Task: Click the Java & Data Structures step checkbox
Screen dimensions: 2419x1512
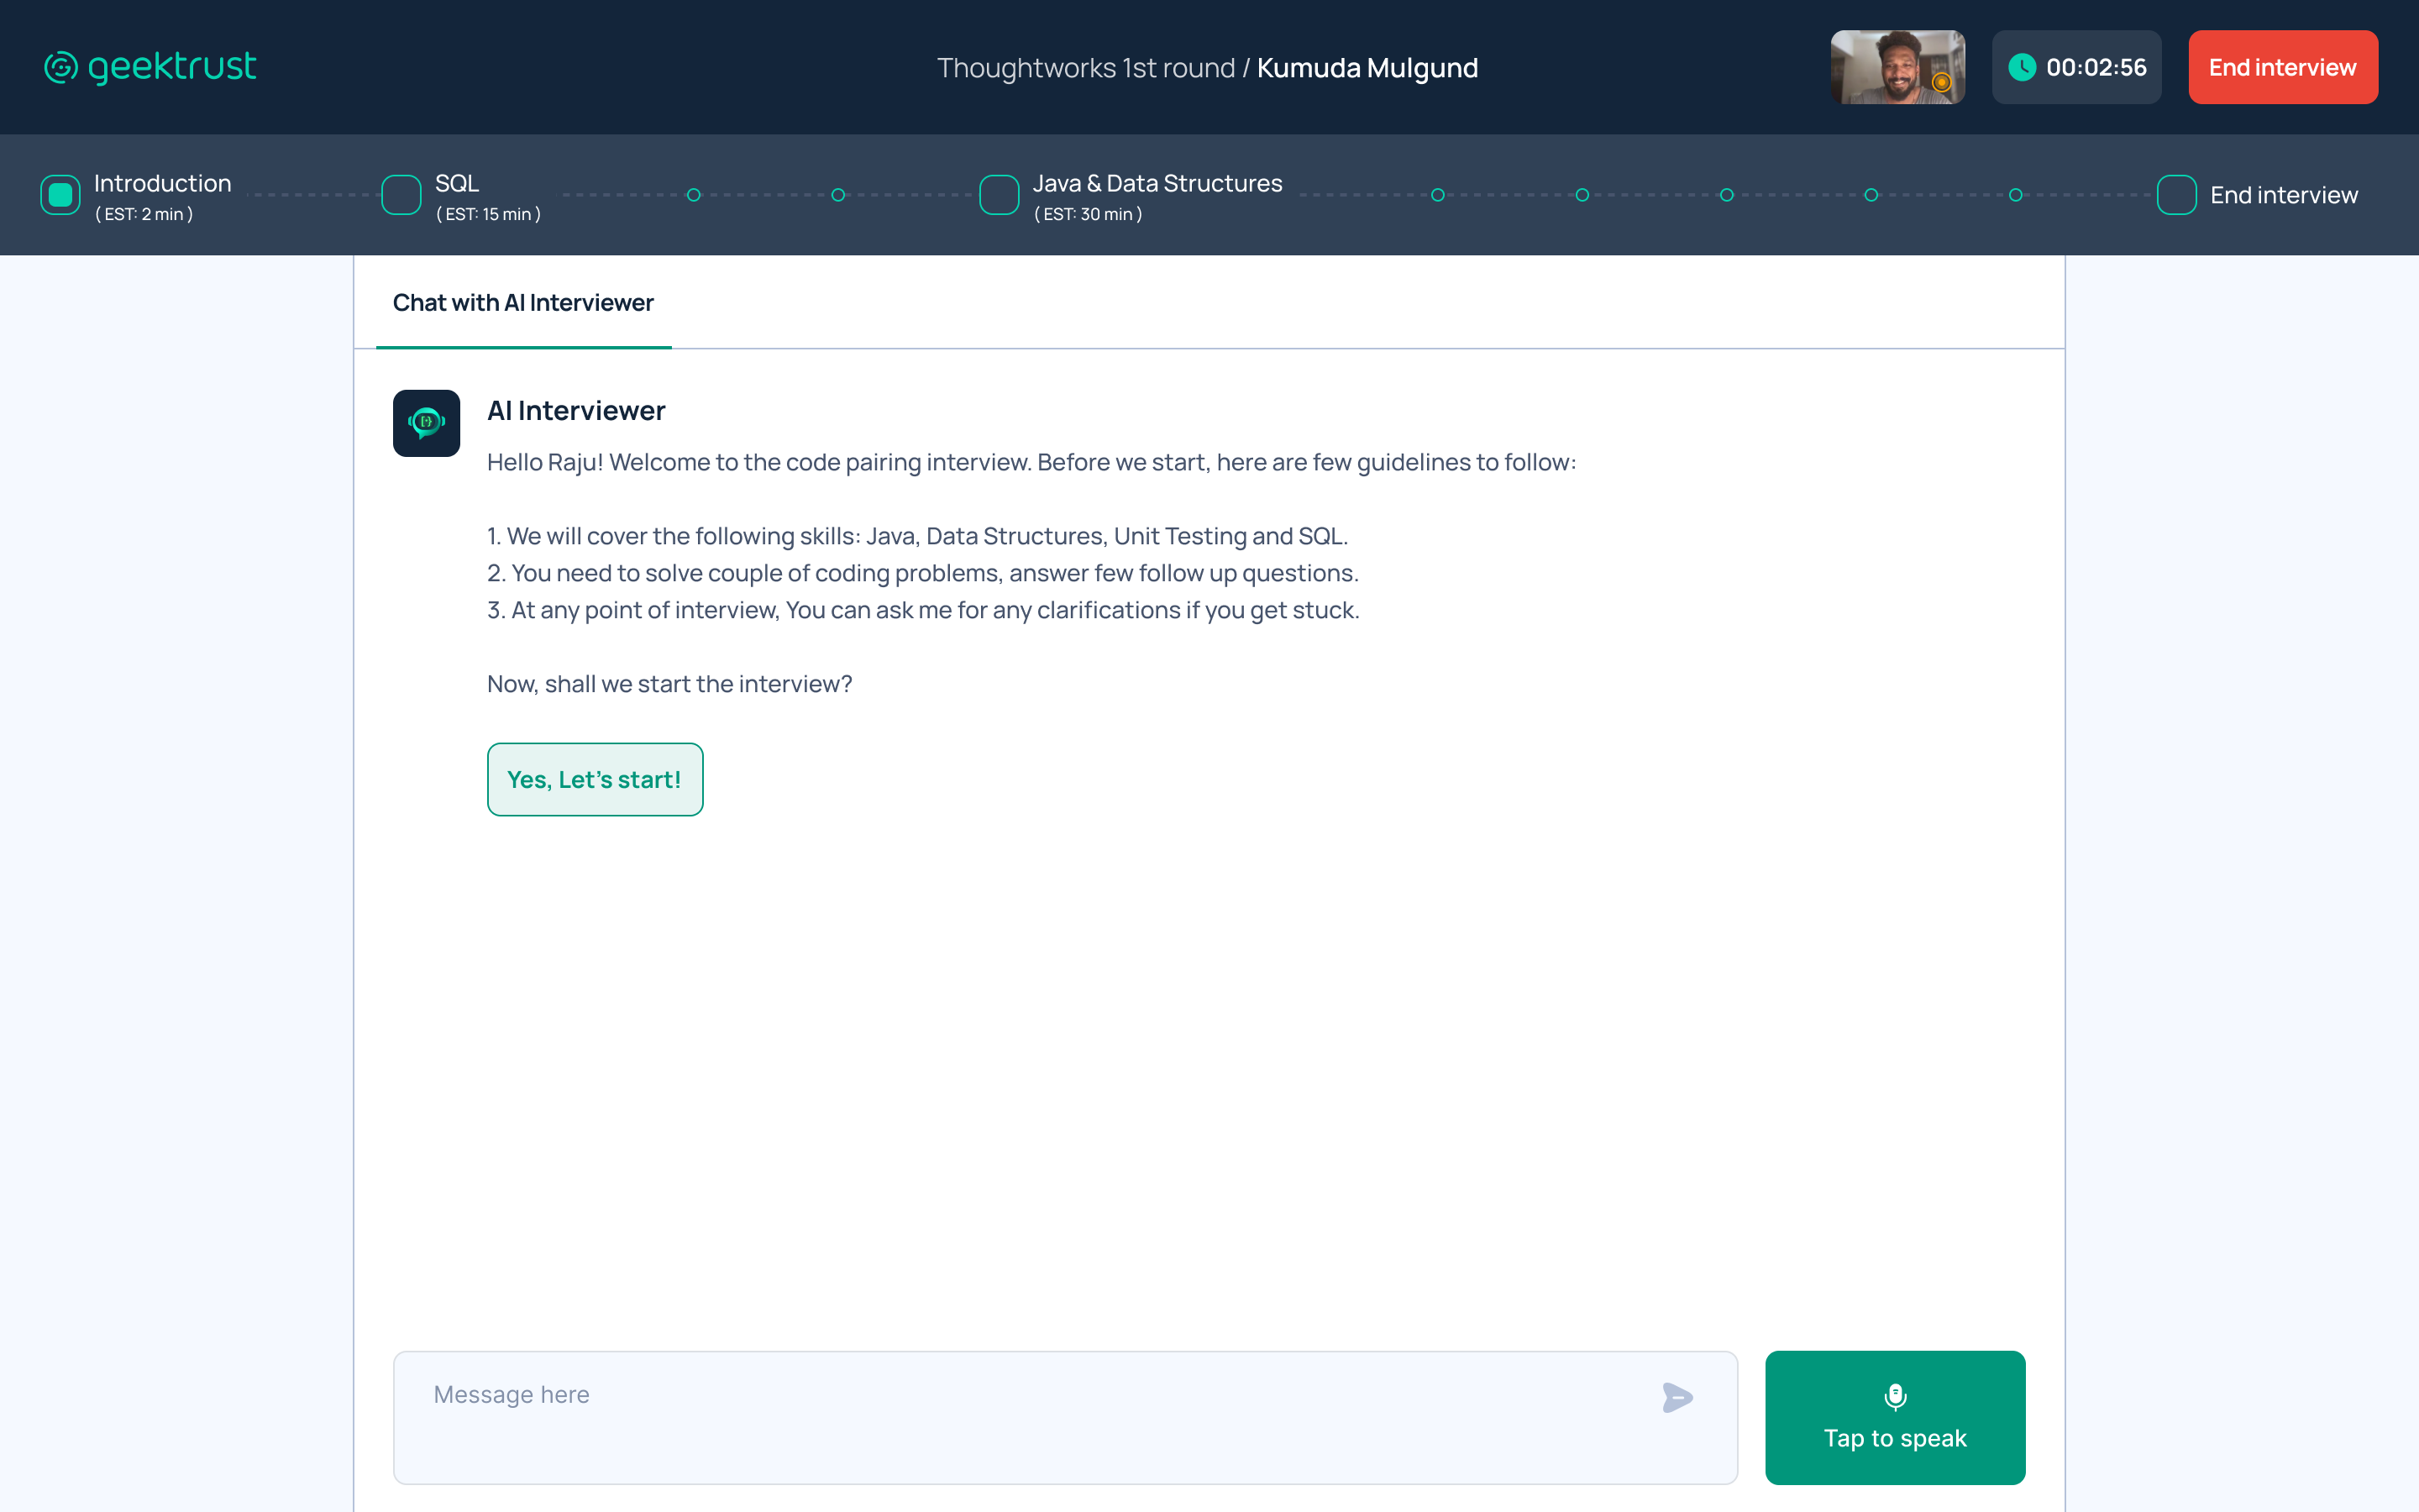Action: pyautogui.click(x=999, y=195)
